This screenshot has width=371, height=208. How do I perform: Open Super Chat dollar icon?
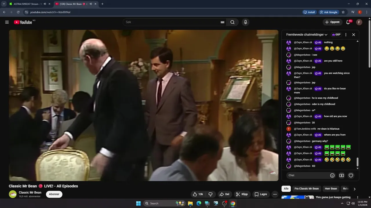342,175
